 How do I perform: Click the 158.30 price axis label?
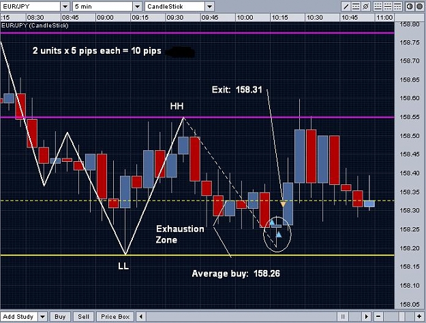pos(409,210)
